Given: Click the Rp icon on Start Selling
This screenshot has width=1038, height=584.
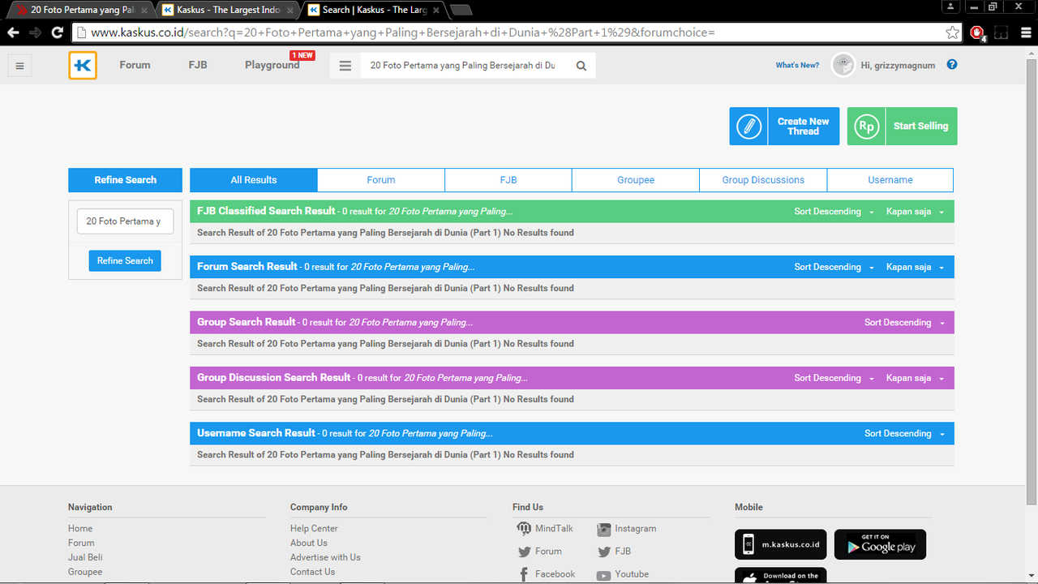Looking at the screenshot, I should 867,127.
